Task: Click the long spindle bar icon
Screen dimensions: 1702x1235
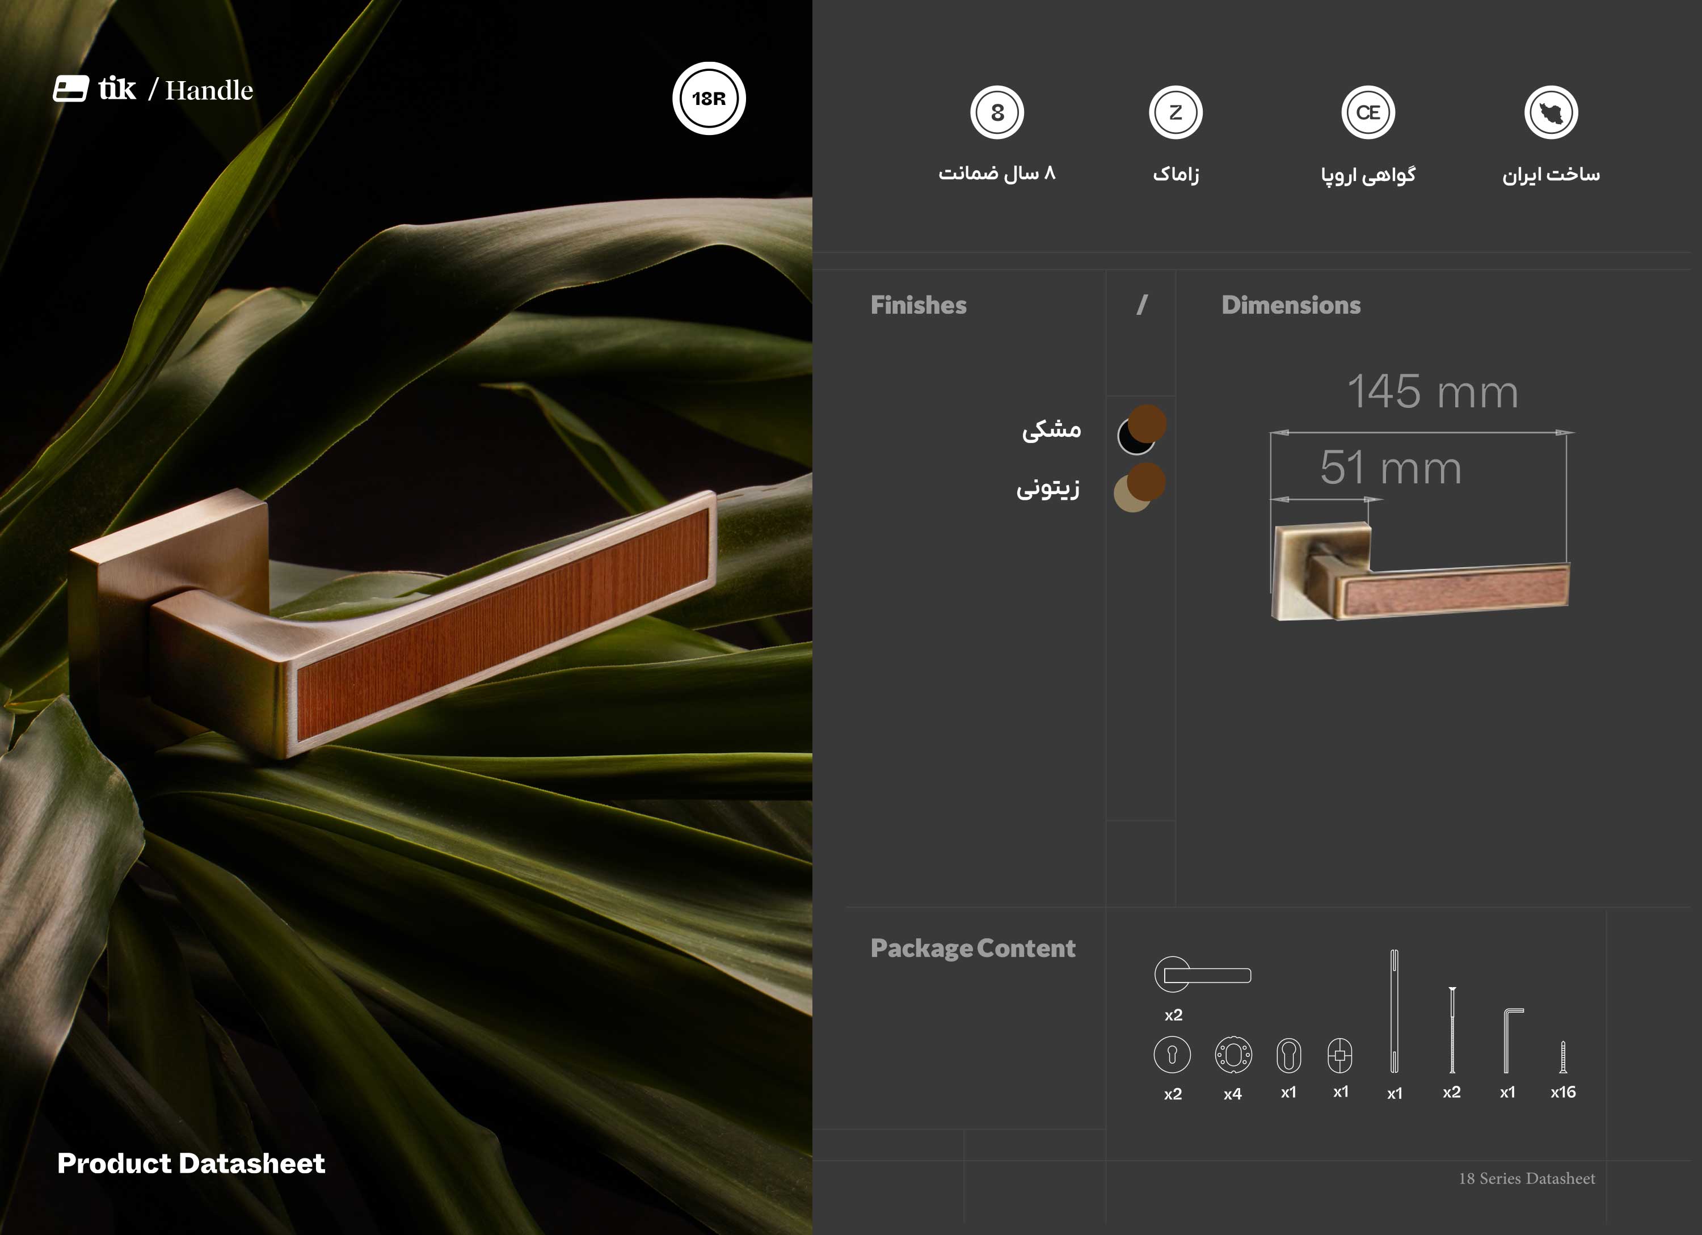Action: point(1393,1011)
